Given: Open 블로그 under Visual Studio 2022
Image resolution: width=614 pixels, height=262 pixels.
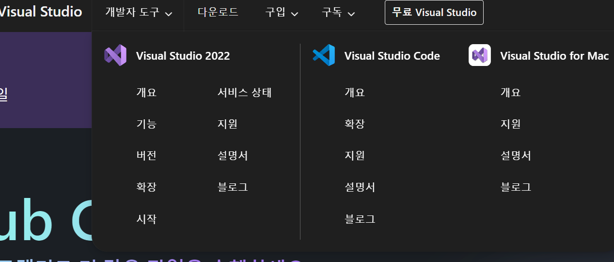Looking at the screenshot, I should (x=233, y=187).
